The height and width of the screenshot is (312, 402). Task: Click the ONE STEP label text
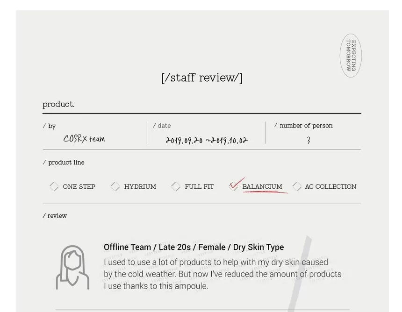pyautogui.click(x=79, y=186)
